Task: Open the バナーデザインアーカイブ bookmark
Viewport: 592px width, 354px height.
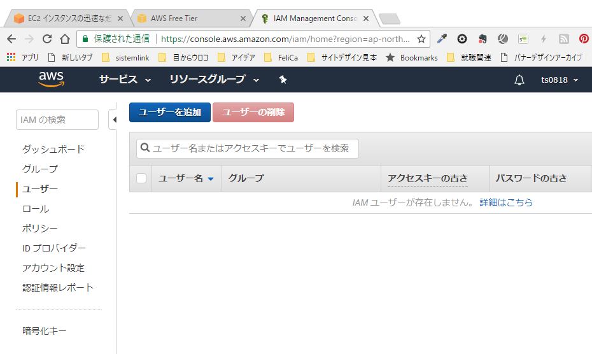Action: click(x=541, y=57)
